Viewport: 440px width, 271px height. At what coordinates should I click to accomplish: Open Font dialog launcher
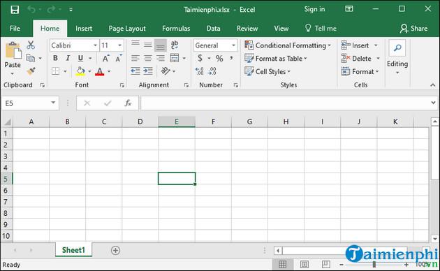[122, 85]
